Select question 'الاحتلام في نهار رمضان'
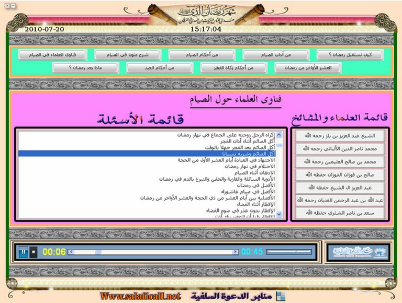The width and height of the screenshot is (402, 303). (x=247, y=166)
